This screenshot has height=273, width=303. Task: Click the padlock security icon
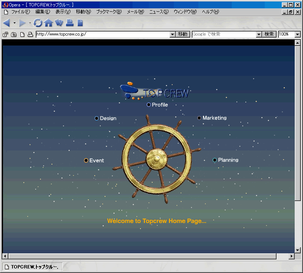(x=5, y=35)
